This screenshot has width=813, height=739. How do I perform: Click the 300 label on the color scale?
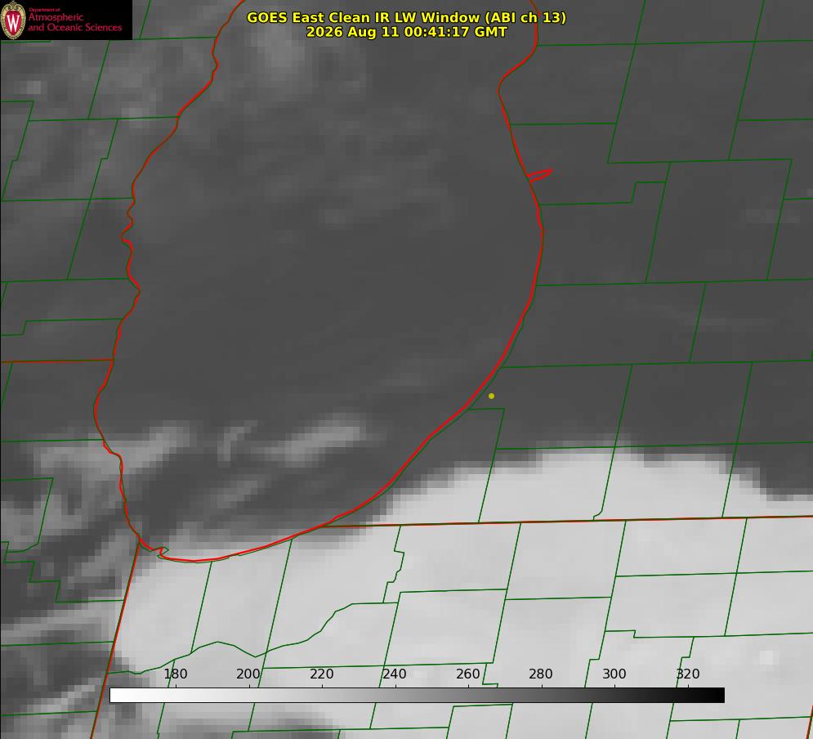tap(614, 674)
